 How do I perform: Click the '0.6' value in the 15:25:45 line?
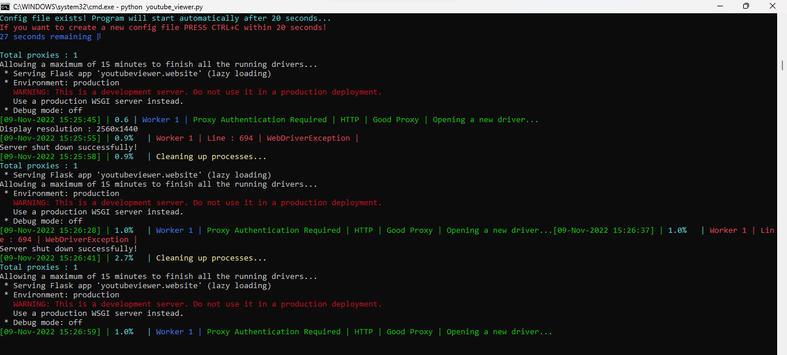pyautogui.click(x=122, y=120)
